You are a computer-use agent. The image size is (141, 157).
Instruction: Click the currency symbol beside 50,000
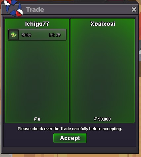96,119
